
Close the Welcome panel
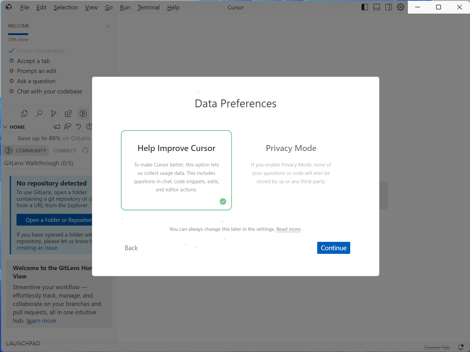[x=108, y=26]
